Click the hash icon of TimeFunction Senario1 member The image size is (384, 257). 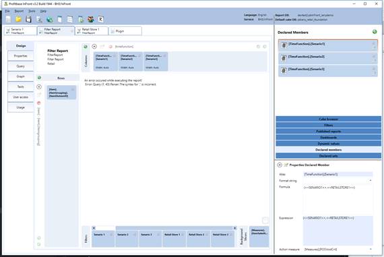click(284, 45)
